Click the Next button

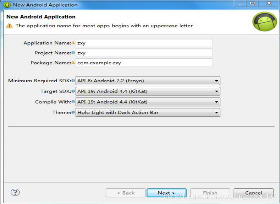click(167, 193)
